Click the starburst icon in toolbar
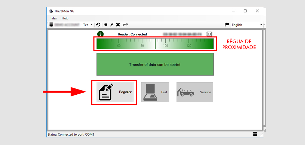The height and width of the screenshot is (145, 305). [x=105, y=25]
